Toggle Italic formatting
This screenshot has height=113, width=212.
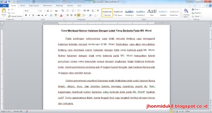[29, 15]
